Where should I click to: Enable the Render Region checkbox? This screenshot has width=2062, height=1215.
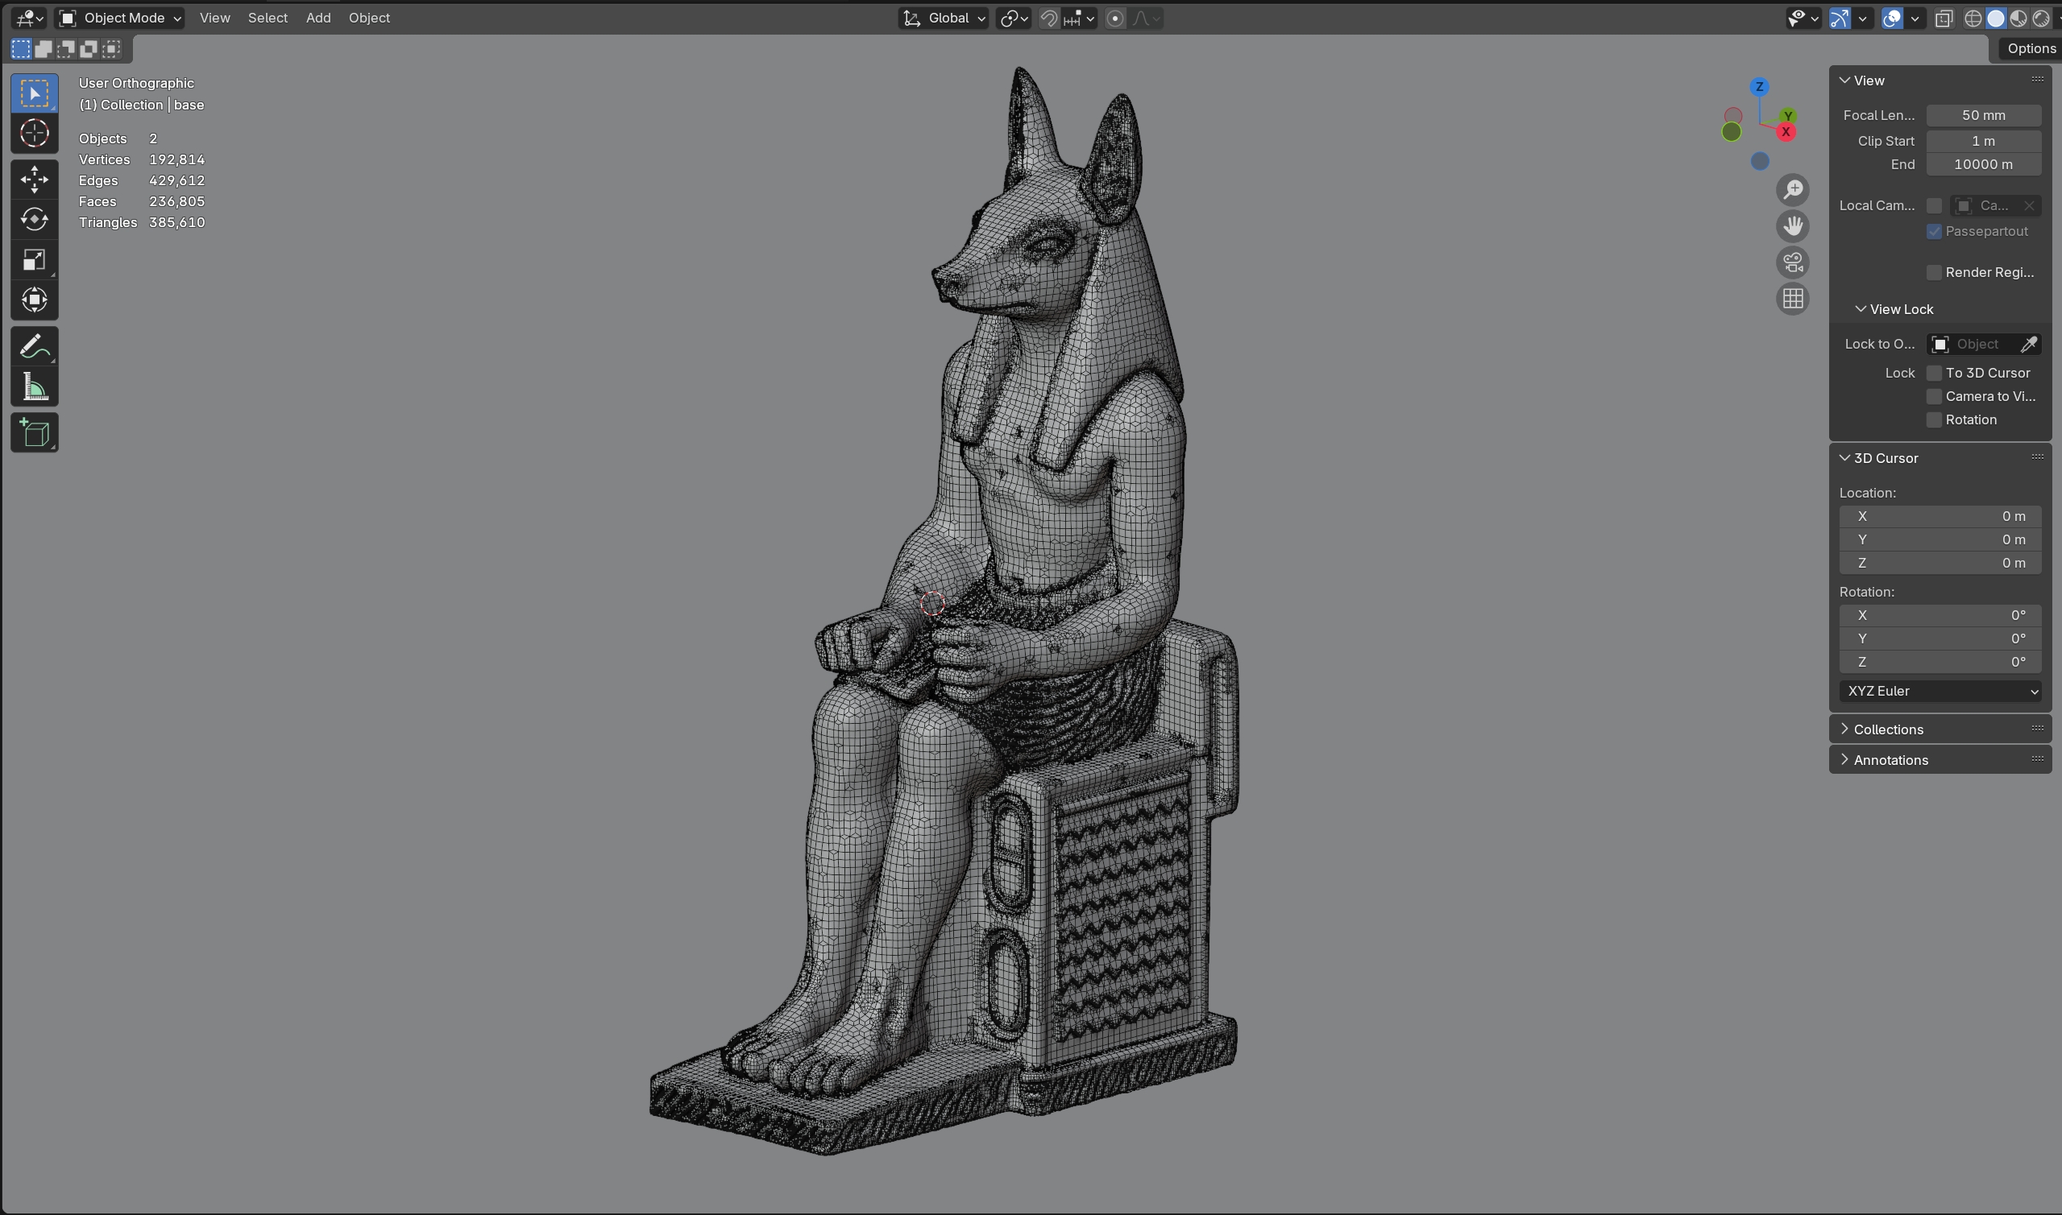click(1934, 273)
